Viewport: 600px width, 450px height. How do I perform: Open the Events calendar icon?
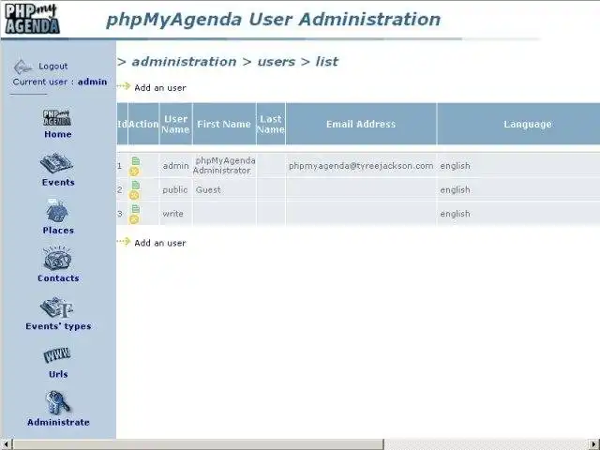tap(56, 163)
